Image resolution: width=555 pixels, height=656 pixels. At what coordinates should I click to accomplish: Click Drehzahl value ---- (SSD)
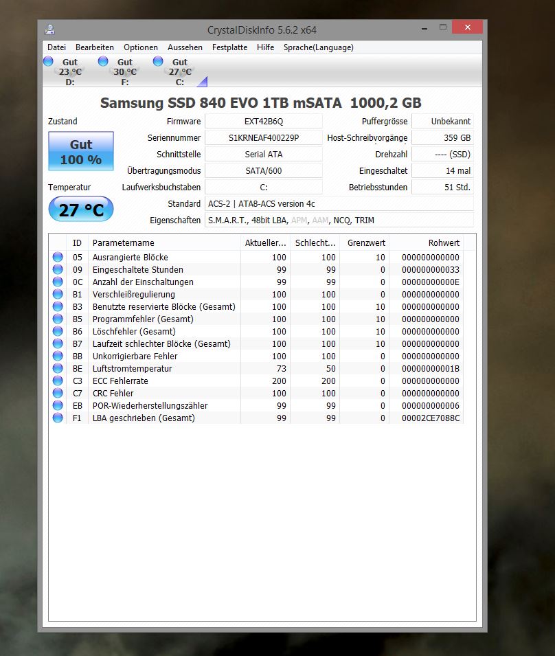[442, 155]
